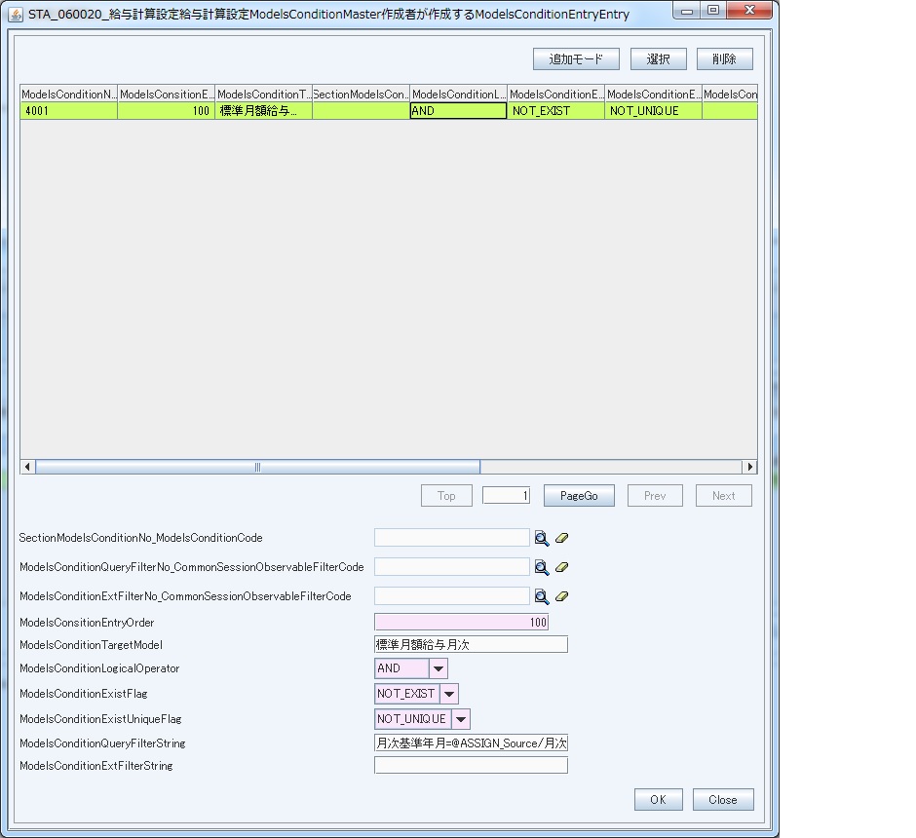Click the ModelsConditionT... column header
This screenshot has height=838, width=916.
(264, 94)
